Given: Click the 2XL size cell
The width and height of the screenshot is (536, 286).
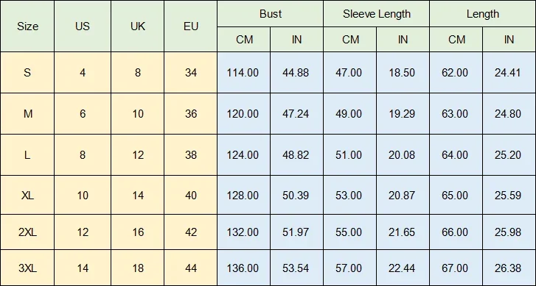Looking at the screenshot, I should [x=27, y=232].
